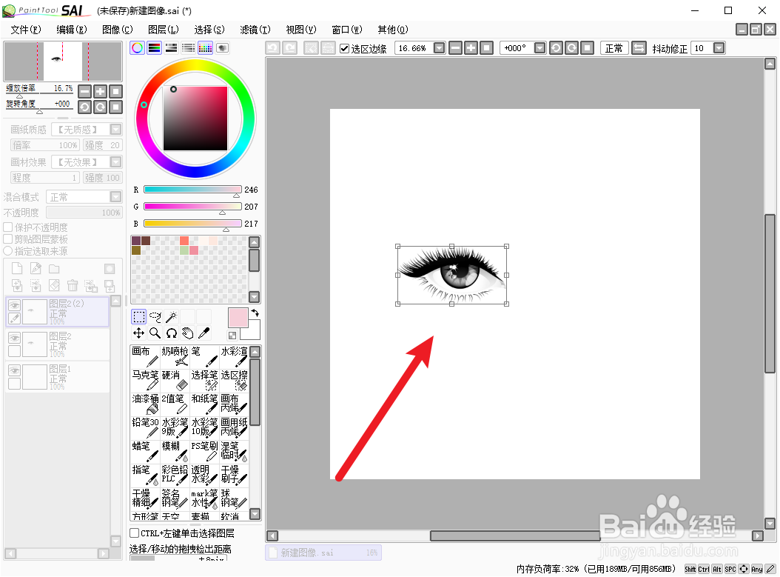Show the custom swatches panel icon

point(205,48)
